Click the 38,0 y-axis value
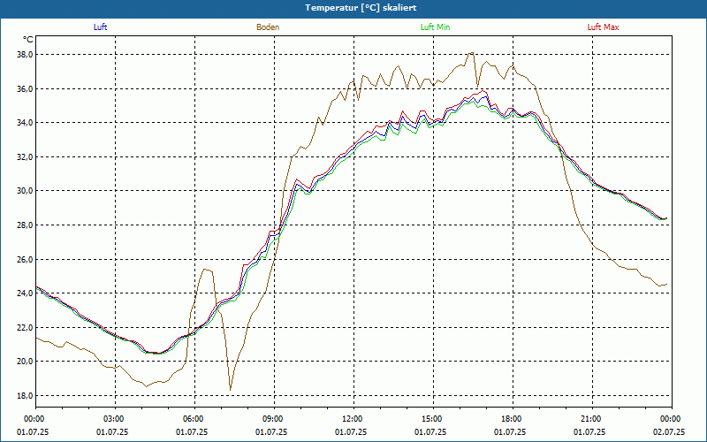 tap(25, 55)
